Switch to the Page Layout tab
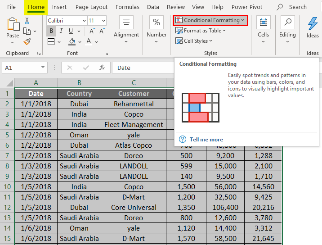This screenshot has width=322, height=245. [x=91, y=7]
